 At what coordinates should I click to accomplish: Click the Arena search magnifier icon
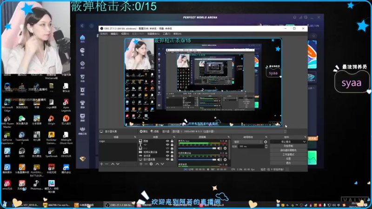click(x=313, y=36)
